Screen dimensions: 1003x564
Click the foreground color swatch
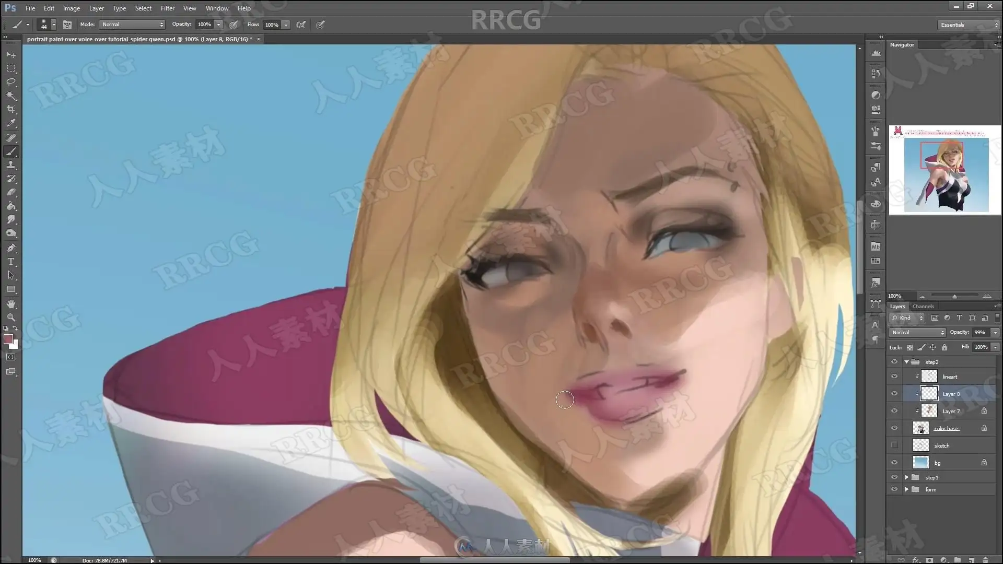click(x=8, y=339)
